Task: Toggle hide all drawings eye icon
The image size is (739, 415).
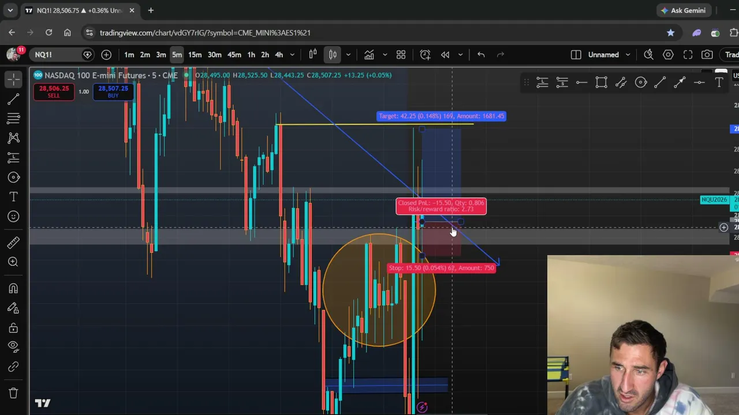Action: point(13,347)
